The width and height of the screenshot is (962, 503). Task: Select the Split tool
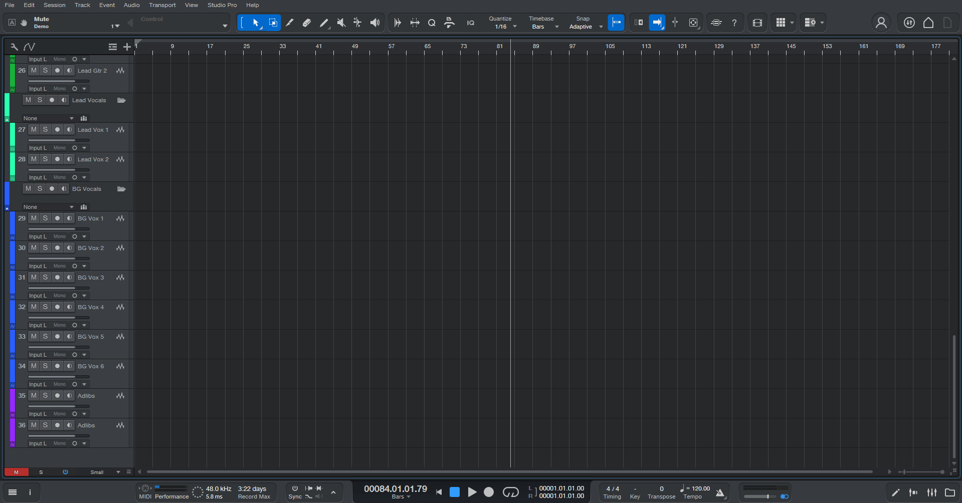[x=290, y=23]
